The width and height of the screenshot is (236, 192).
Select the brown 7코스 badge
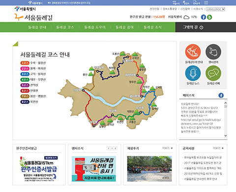pyautogui.click(x=25, y=96)
